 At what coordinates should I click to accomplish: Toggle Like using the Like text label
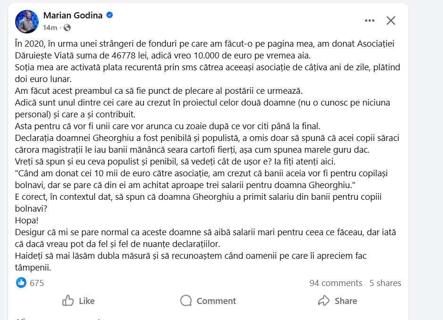[x=87, y=301]
